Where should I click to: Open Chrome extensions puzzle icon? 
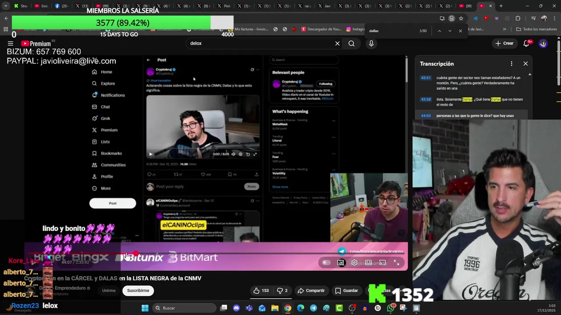pyautogui.click(x=518, y=18)
